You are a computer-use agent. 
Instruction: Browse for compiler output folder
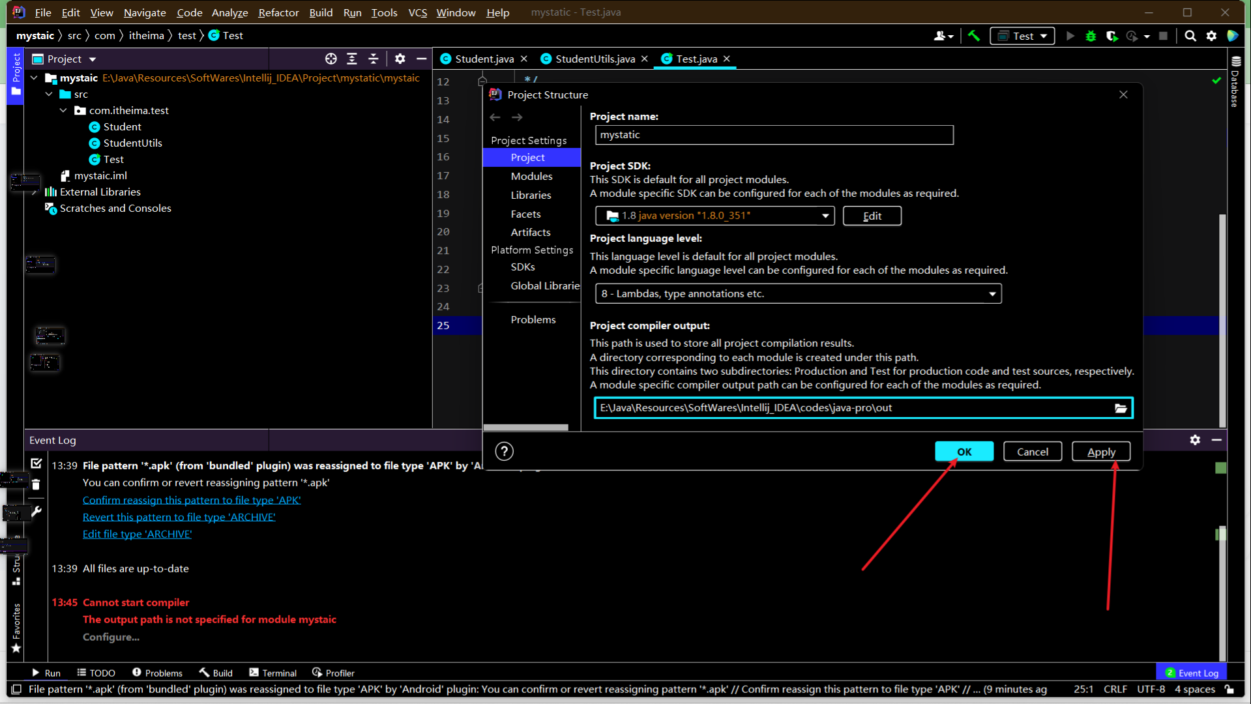[x=1121, y=408]
